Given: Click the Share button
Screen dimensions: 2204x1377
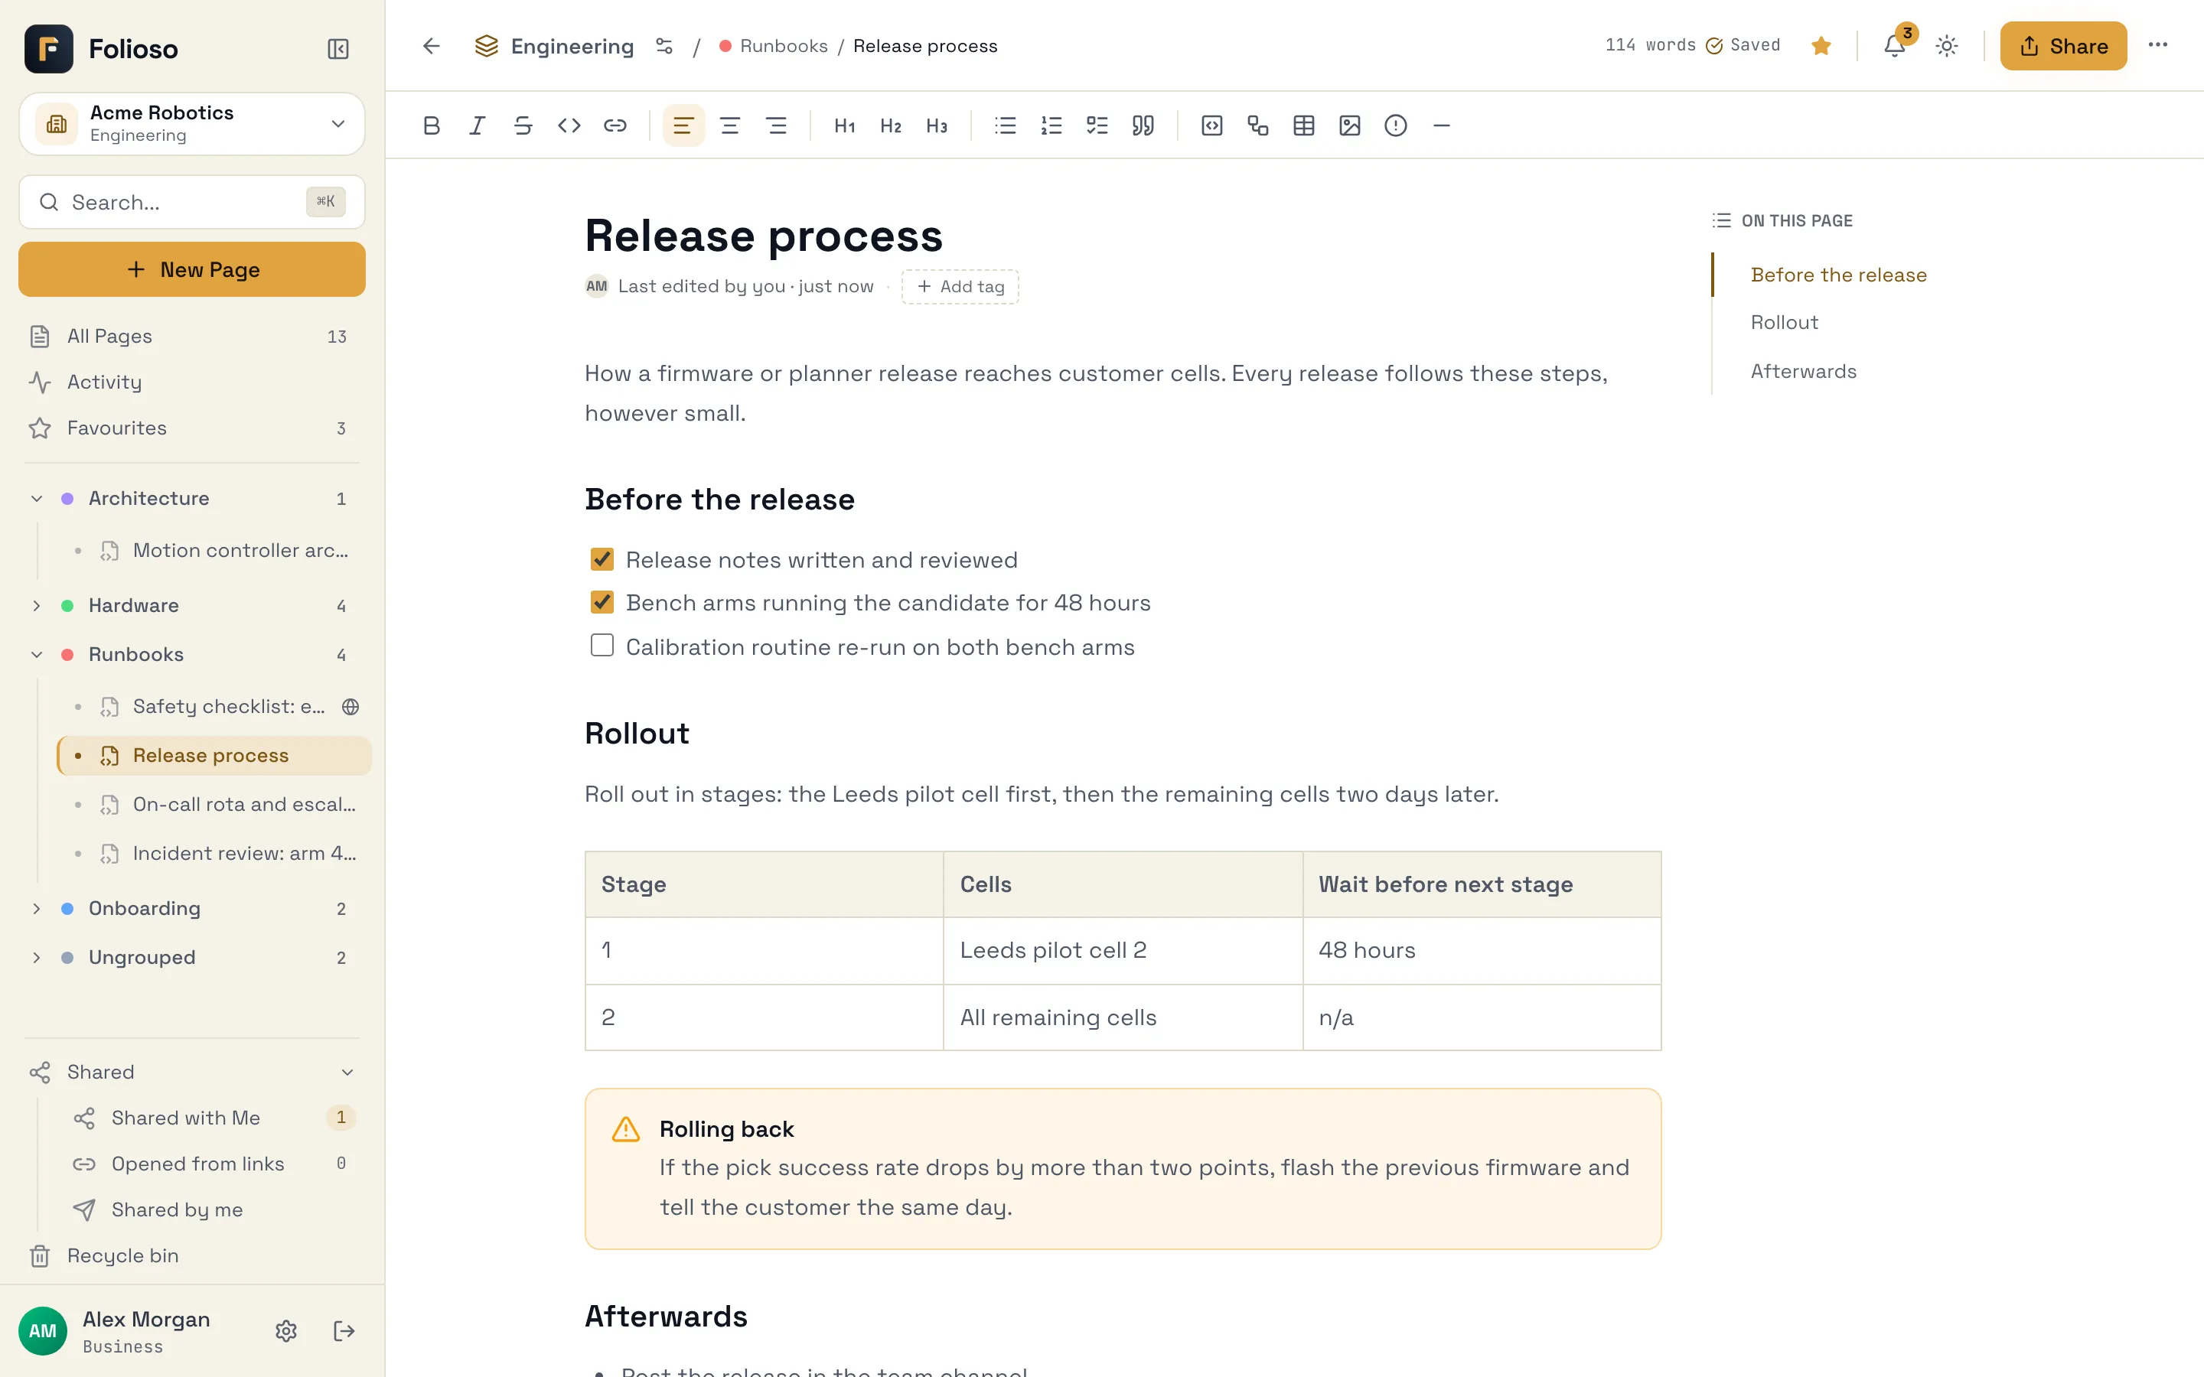Looking at the screenshot, I should pos(2063,46).
